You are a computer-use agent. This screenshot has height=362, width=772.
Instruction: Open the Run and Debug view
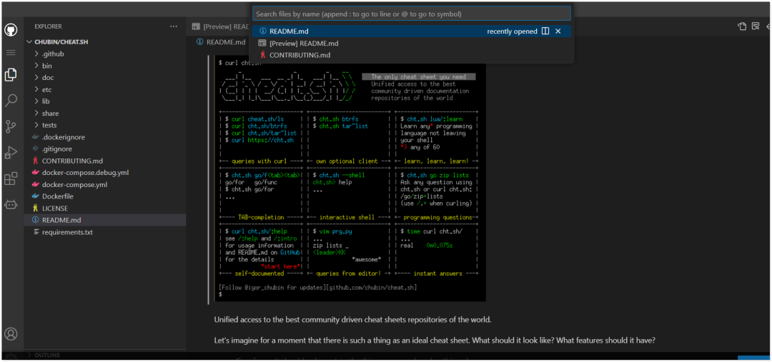(x=11, y=153)
